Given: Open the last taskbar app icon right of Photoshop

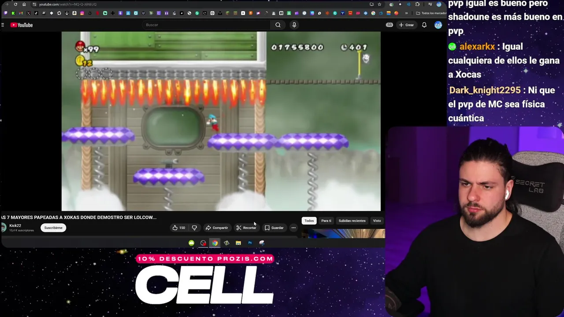Looking at the screenshot, I should tap(262, 243).
